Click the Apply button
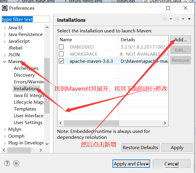 pyautogui.click(x=177, y=147)
